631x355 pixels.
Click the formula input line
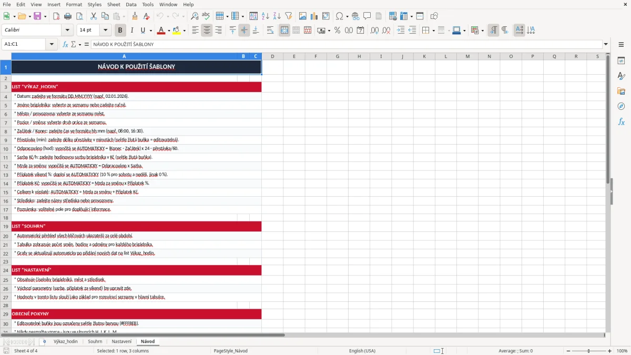point(347,44)
